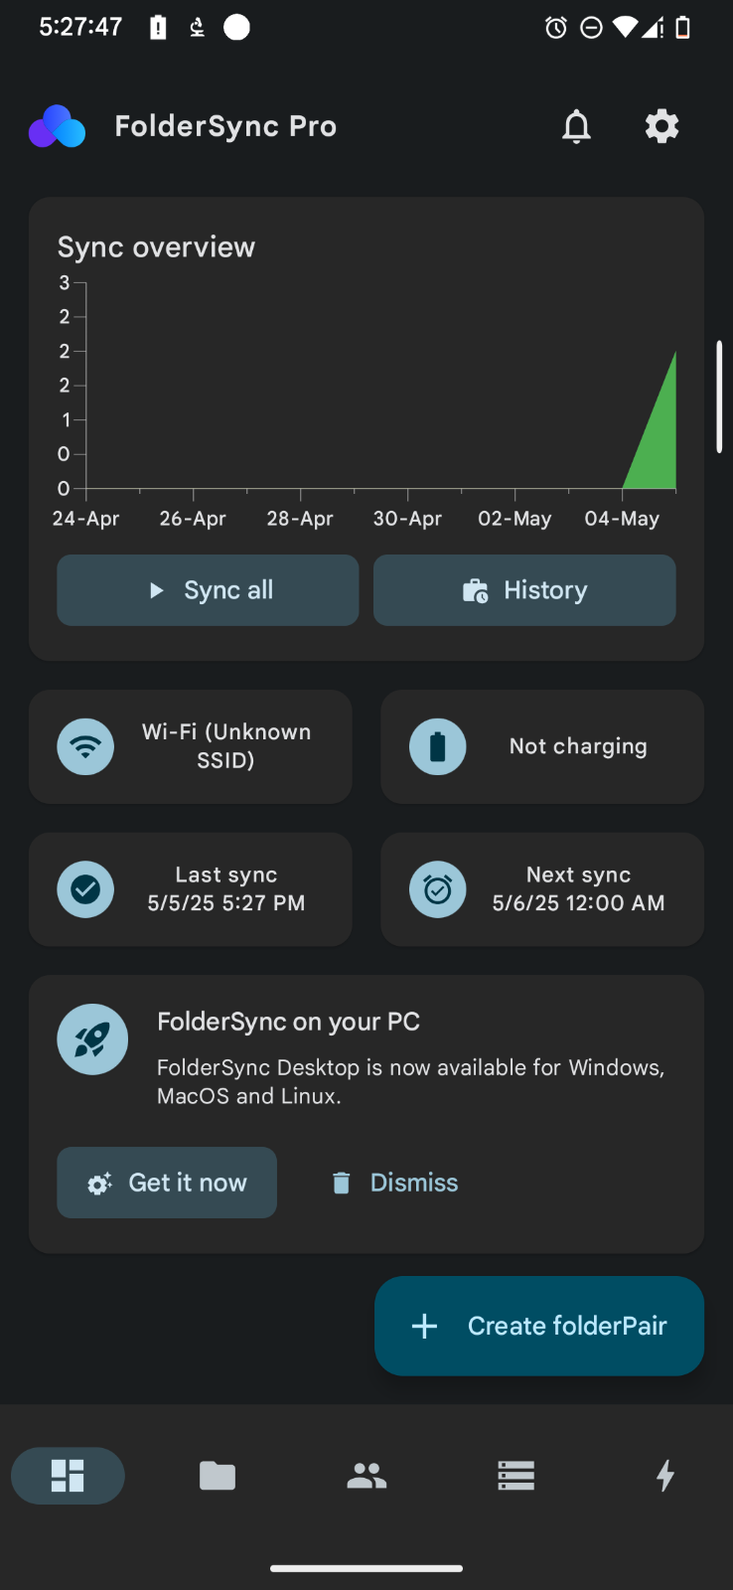Open sync History
The width and height of the screenshot is (733, 1590).
[x=524, y=590]
